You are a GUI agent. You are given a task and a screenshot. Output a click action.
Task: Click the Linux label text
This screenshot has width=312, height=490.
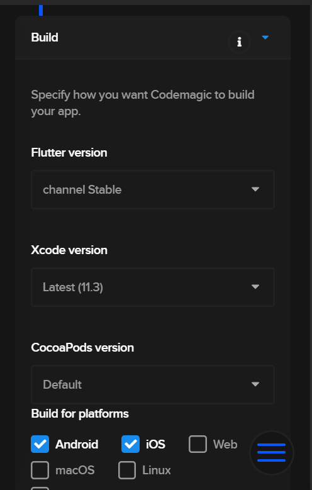click(x=157, y=471)
